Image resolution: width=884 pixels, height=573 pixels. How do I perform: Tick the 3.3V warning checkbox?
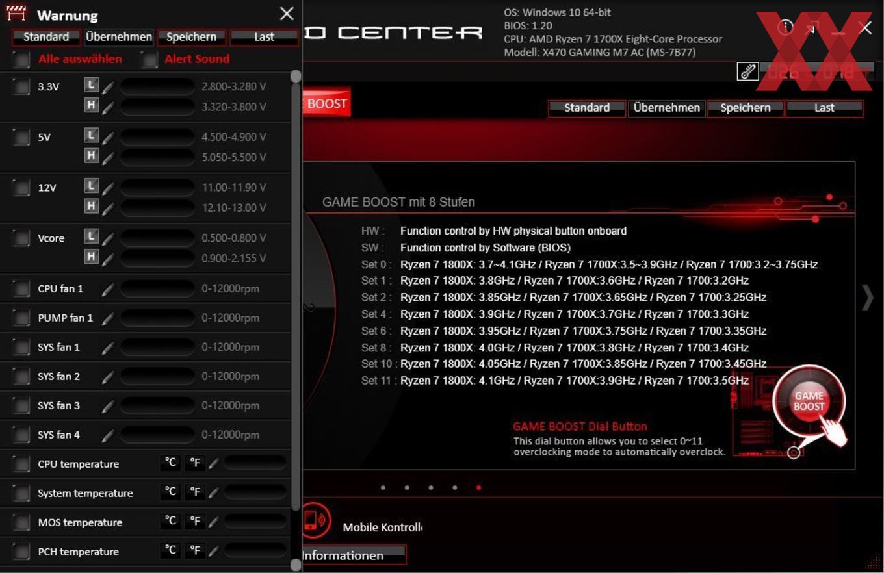(x=21, y=86)
